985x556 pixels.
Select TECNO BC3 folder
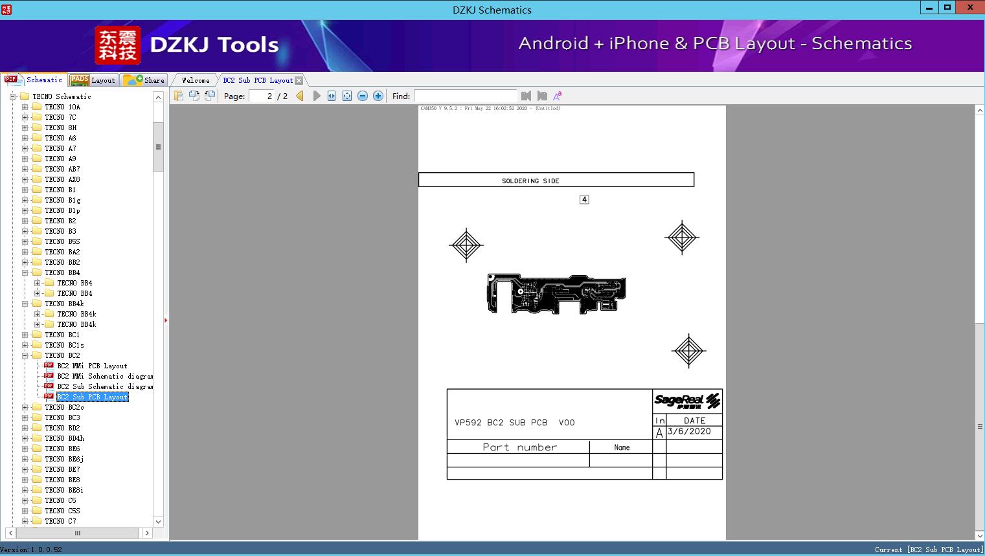click(x=62, y=417)
